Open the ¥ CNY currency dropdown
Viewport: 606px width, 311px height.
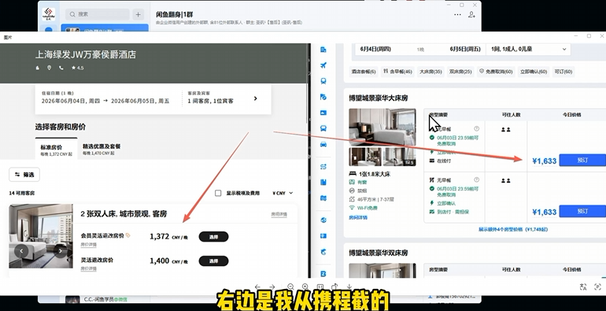[x=283, y=193]
